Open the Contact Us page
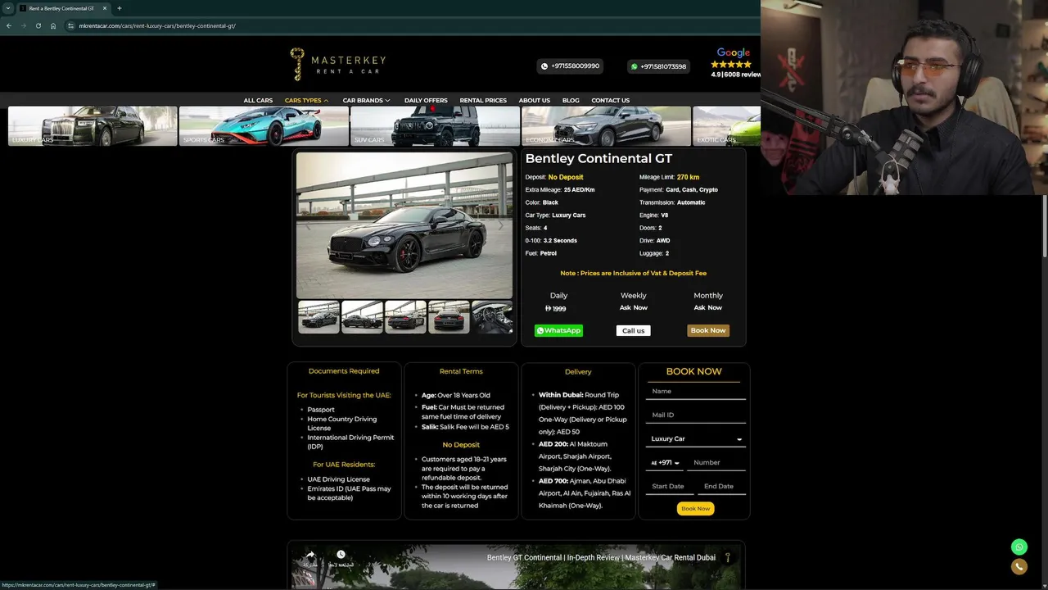Viewport: 1048px width, 590px height. click(x=610, y=100)
